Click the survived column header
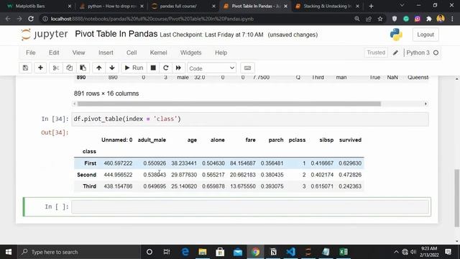Viewport: 460px width, 259px height. coord(350,140)
